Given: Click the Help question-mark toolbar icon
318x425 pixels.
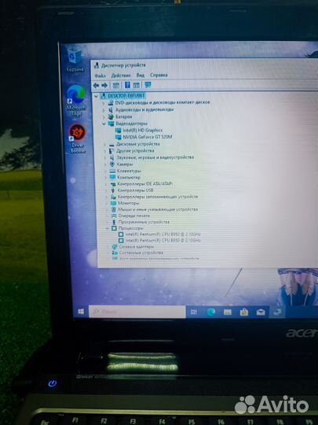Looking at the screenshot, I should click(x=127, y=85).
